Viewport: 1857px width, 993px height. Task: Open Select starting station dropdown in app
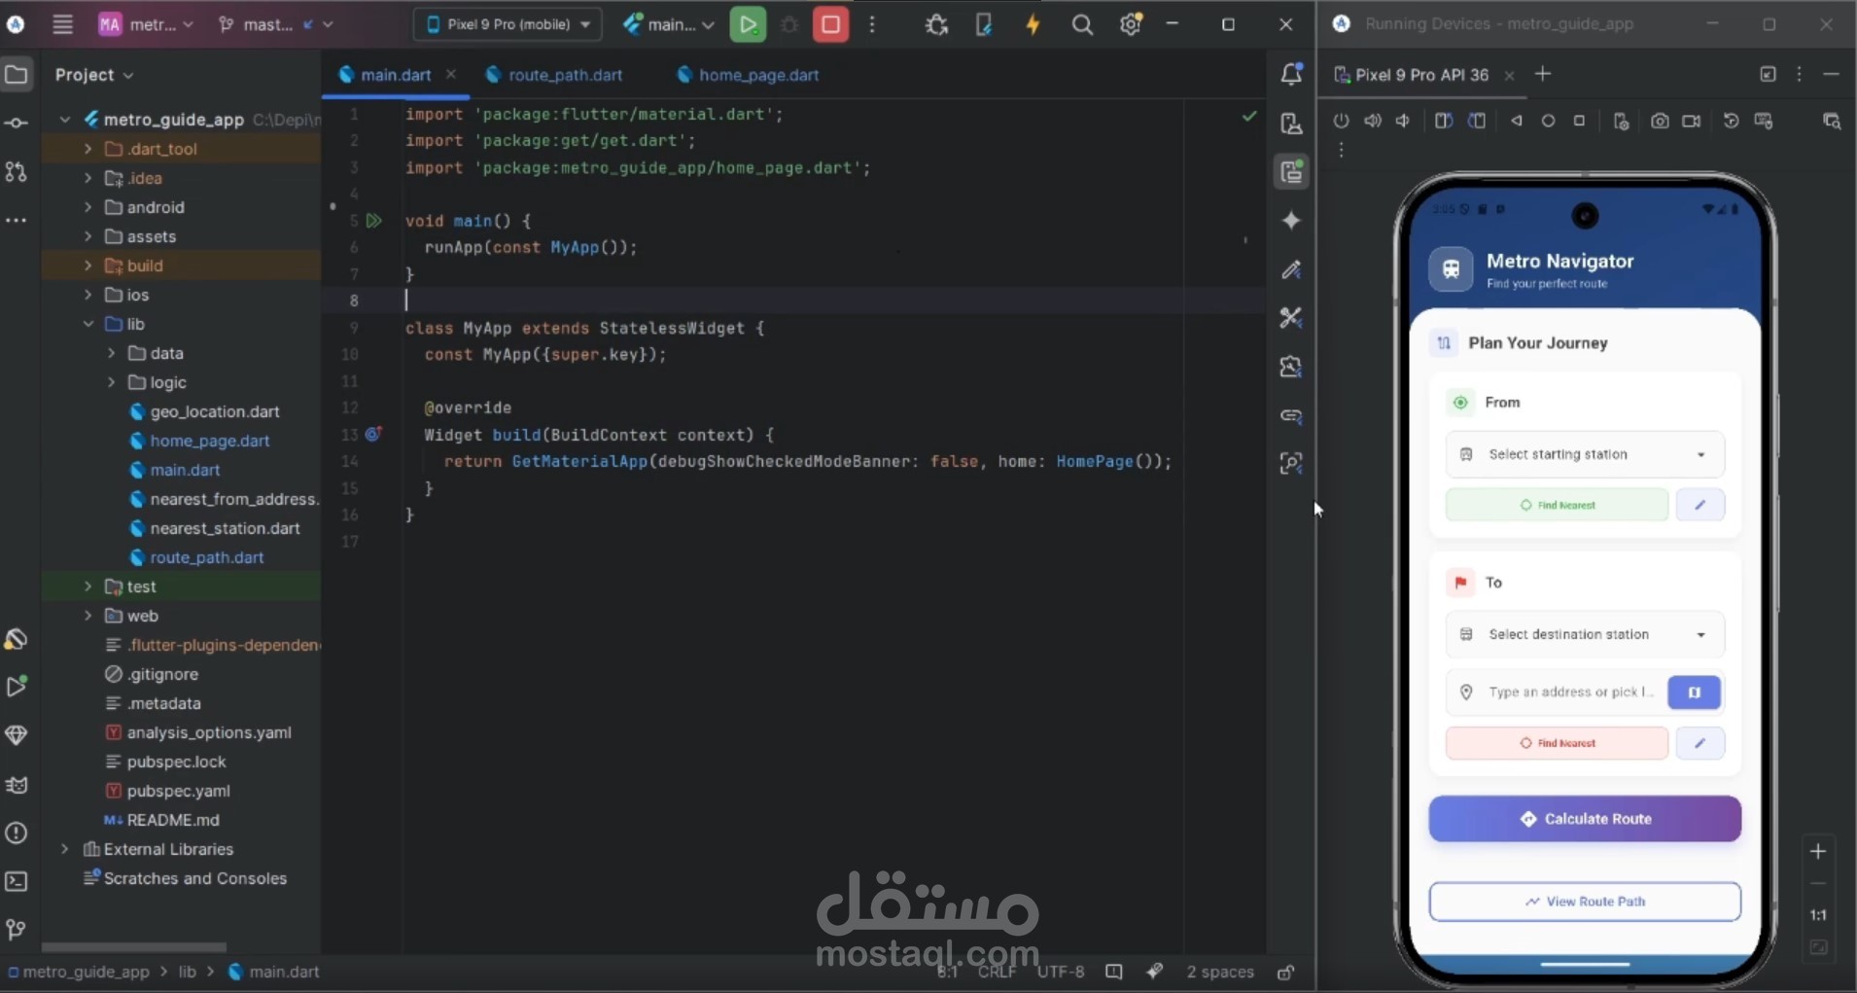click(x=1585, y=454)
